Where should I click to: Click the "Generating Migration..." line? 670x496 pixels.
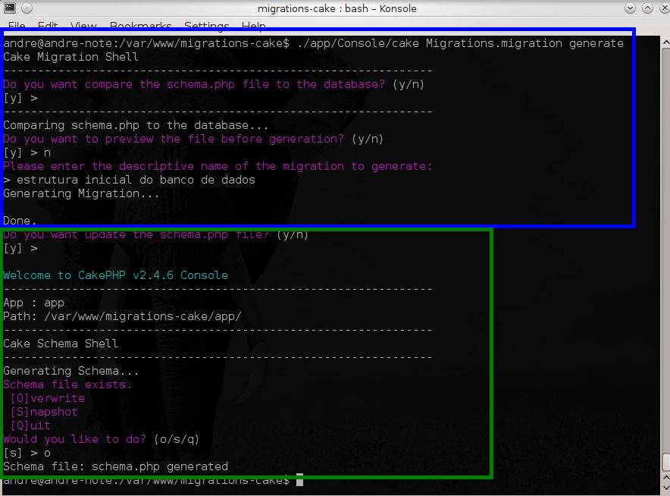click(x=81, y=193)
